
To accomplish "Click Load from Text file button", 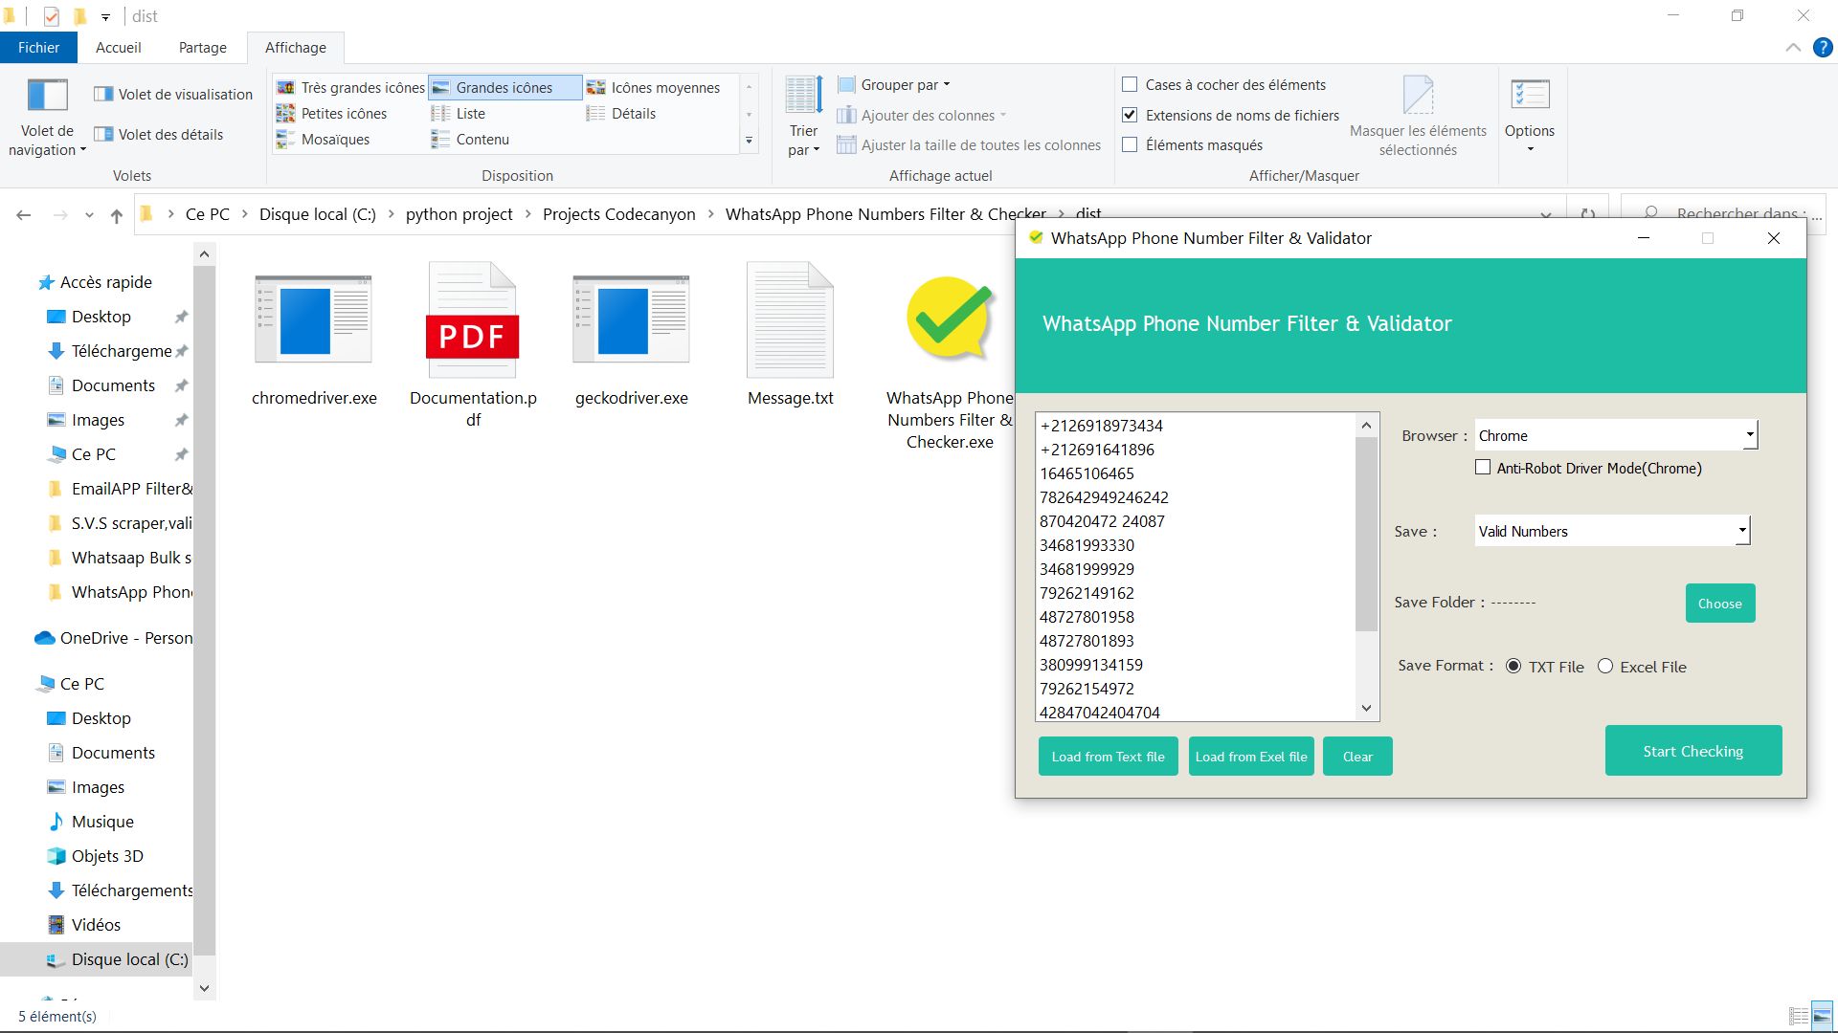I will point(1108,757).
